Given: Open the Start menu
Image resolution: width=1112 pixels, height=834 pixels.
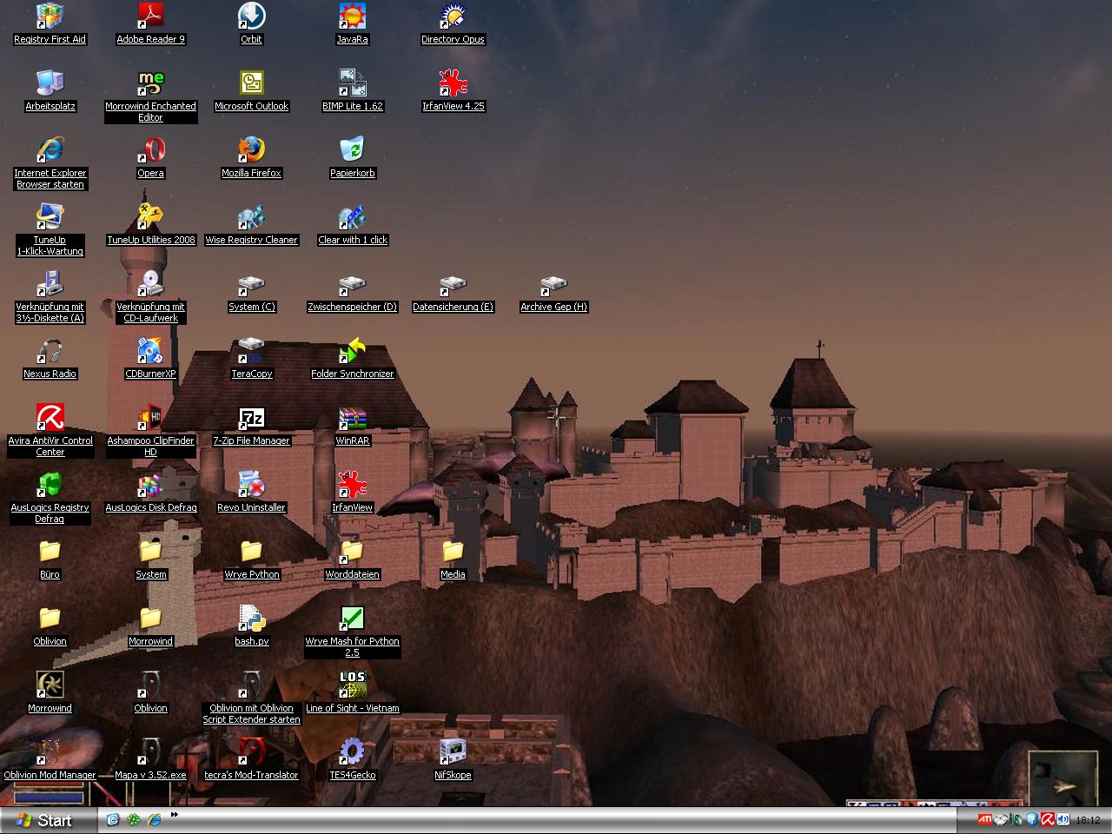Looking at the screenshot, I should pyautogui.click(x=45, y=820).
